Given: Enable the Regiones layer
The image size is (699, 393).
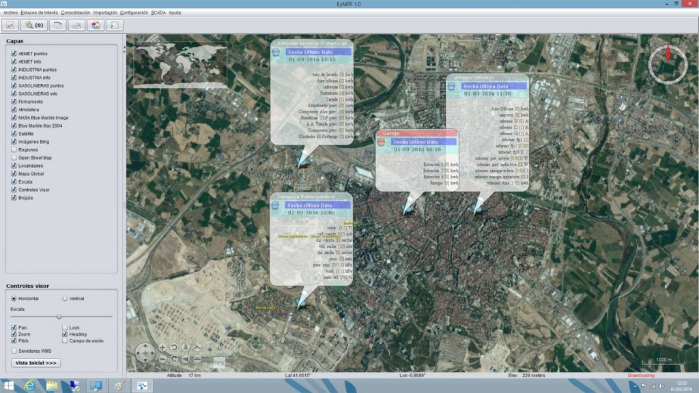Looking at the screenshot, I should [14, 149].
